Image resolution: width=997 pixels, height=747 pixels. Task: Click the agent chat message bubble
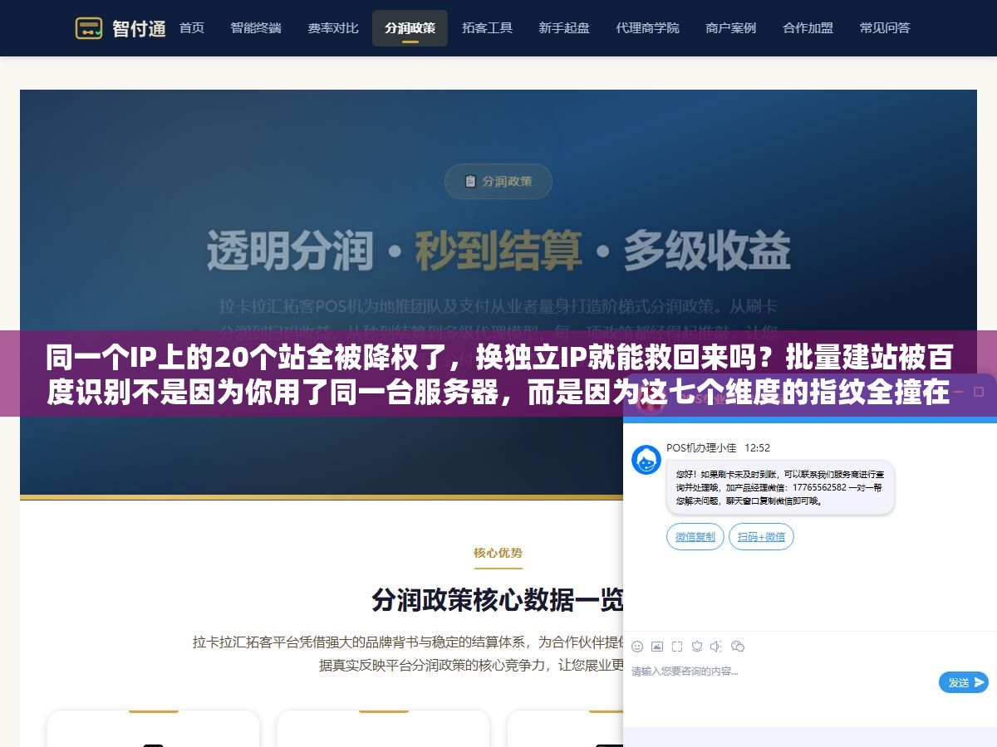click(x=780, y=488)
